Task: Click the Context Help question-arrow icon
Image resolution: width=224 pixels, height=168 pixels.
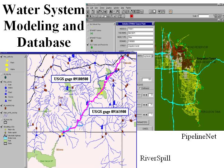Action: [160, 12]
